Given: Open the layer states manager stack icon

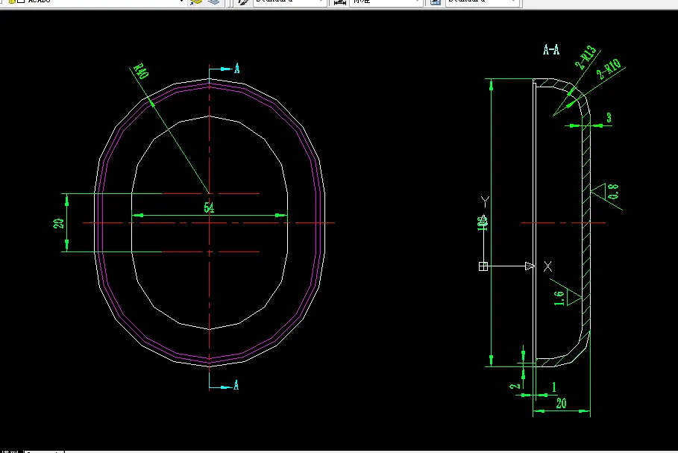Looking at the screenshot, I should (213, 1).
